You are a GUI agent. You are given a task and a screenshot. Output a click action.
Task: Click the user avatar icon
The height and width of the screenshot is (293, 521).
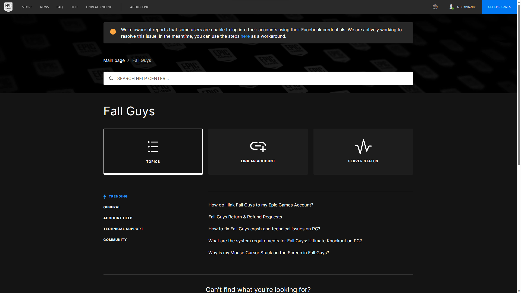(451, 7)
